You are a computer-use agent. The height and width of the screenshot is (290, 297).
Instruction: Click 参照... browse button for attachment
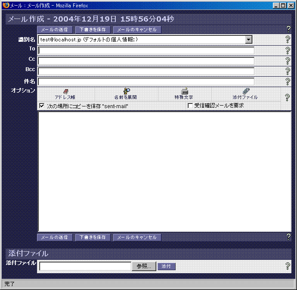pyautogui.click(x=144, y=266)
